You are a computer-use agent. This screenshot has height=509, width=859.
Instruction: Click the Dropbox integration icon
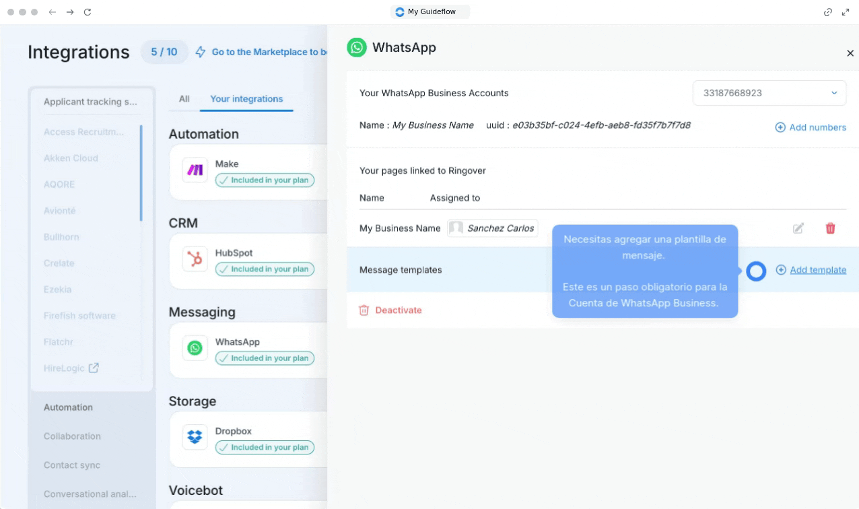coord(195,437)
